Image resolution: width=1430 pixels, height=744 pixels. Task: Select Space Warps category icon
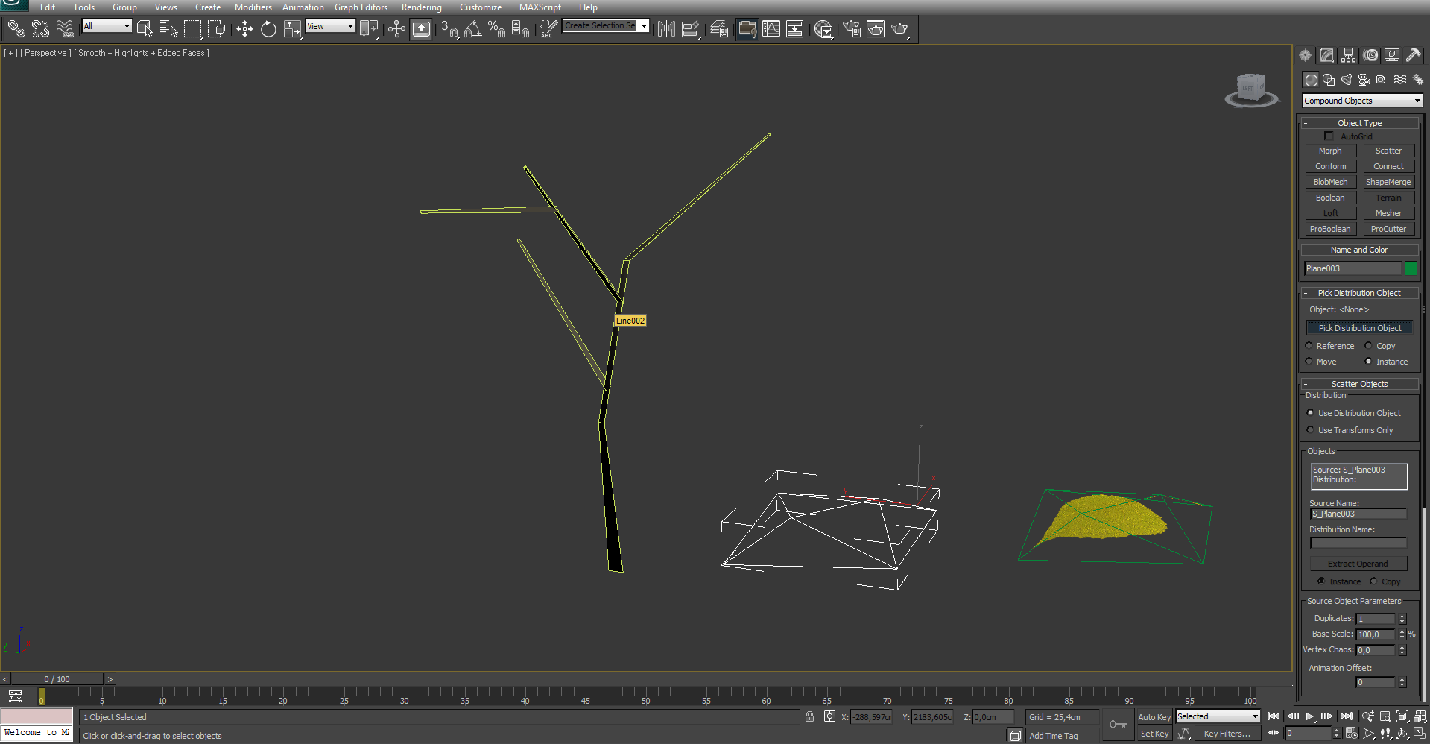[1400, 80]
